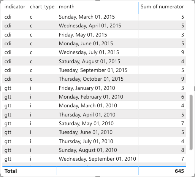Viewport: 195px width, 177px height.
Task: Click the Saturday, August 01, 2015 cell
Action: (89, 61)
